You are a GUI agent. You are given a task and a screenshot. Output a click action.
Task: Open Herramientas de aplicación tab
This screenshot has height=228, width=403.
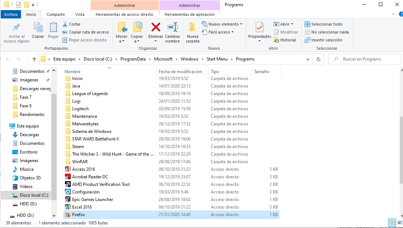point(189,14)
